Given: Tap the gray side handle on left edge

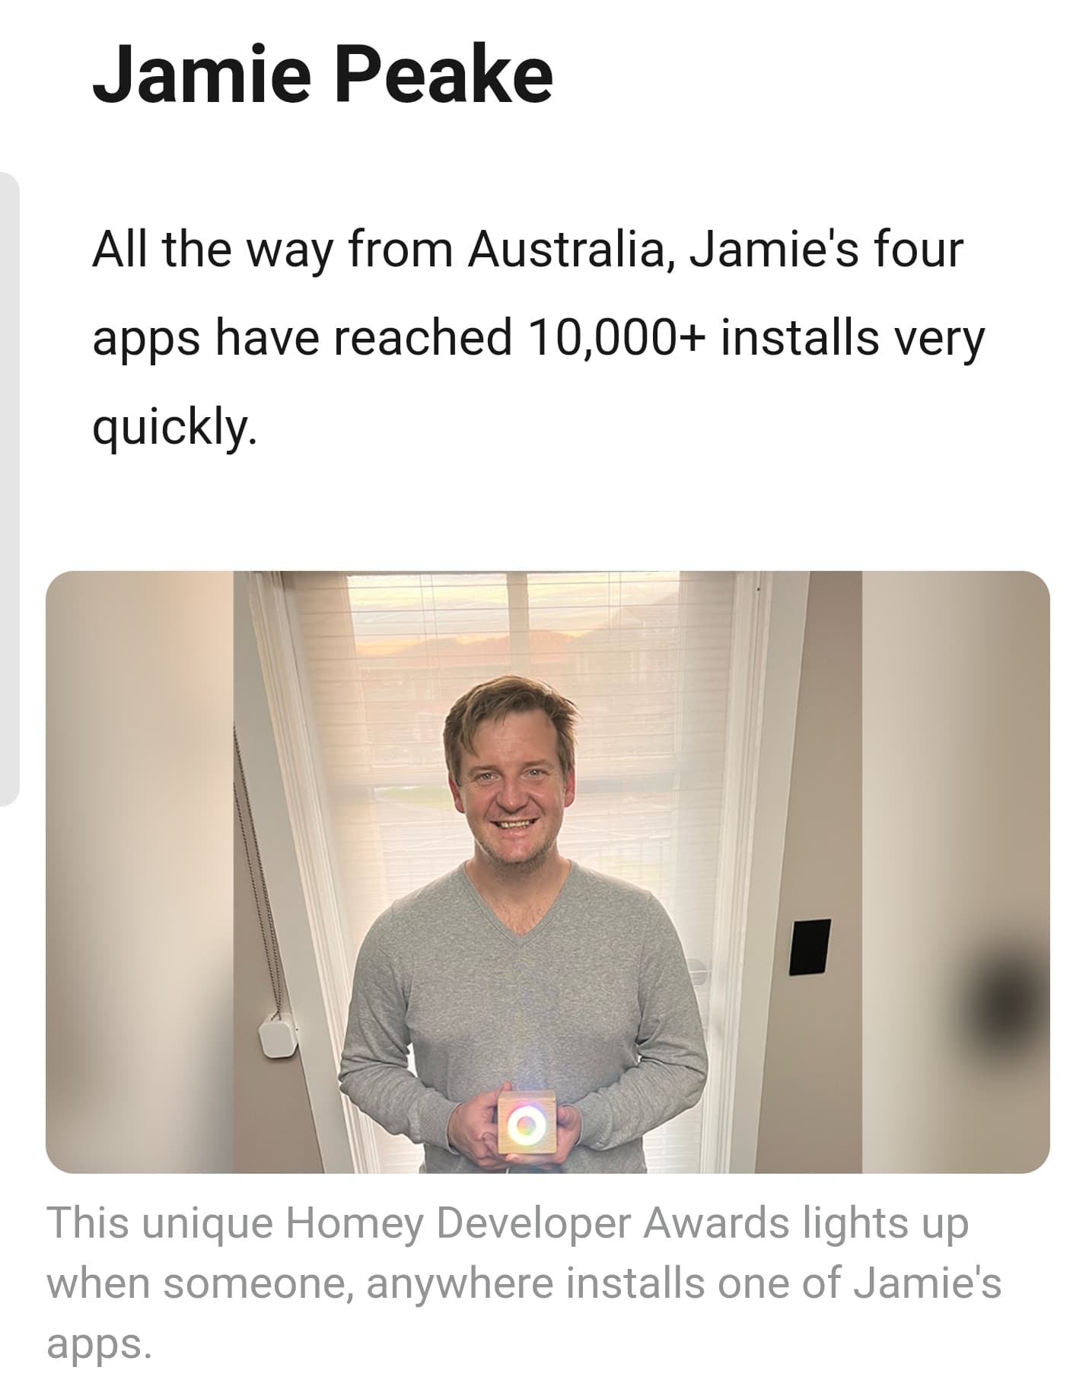Looking at the screenshot, I should coord(9,488).
